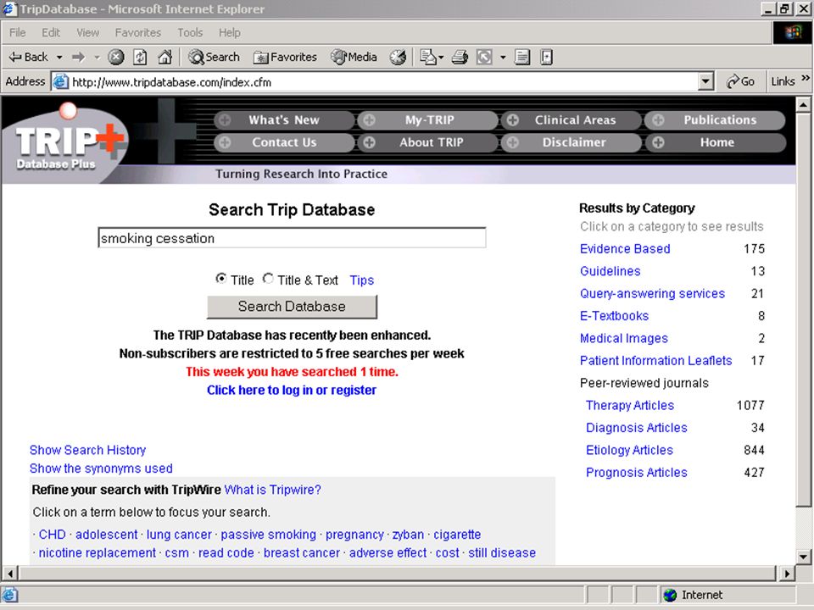Open the Favorites pane from the toolbar
This screenshot has width=814, height=610.
[285, 57]
